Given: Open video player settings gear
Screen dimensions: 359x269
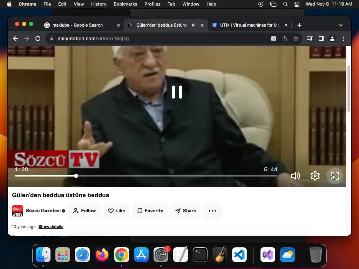Looking at the screenshot, I should click(x=315, y=176).
